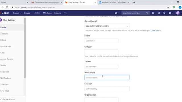The height and width of the screenshot is (102, 182).
Task: Focus the Skype username field
Action: click(102, 41)
